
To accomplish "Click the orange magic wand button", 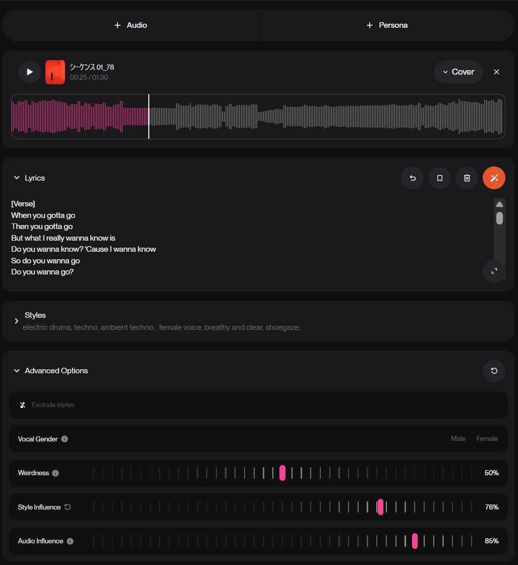I will click(494, 178).
